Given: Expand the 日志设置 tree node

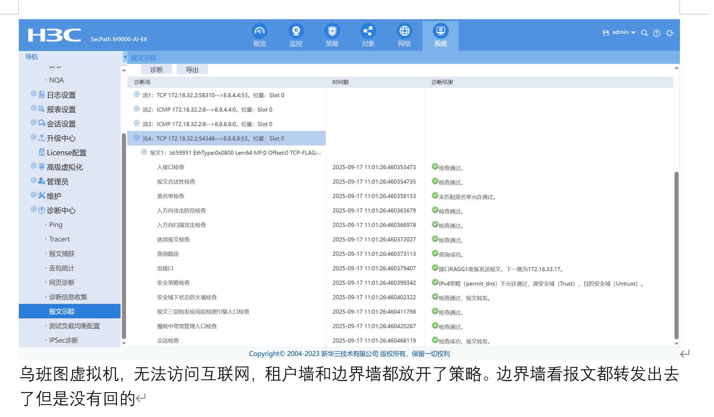Looking at the screenshot, I should (34, 94).
